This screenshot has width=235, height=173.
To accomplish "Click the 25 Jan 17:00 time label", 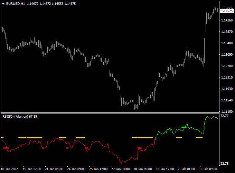I will point(98,169).
